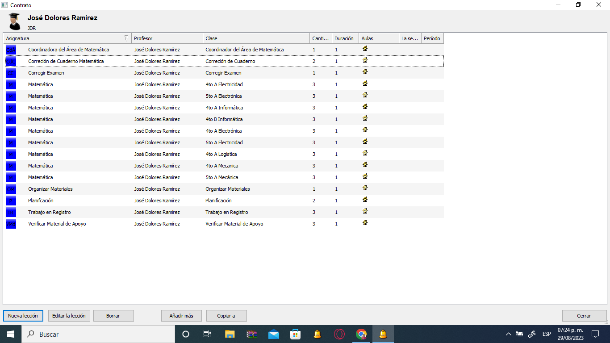Click the house icon for 5to A Mecánica class

coord(365,176)
